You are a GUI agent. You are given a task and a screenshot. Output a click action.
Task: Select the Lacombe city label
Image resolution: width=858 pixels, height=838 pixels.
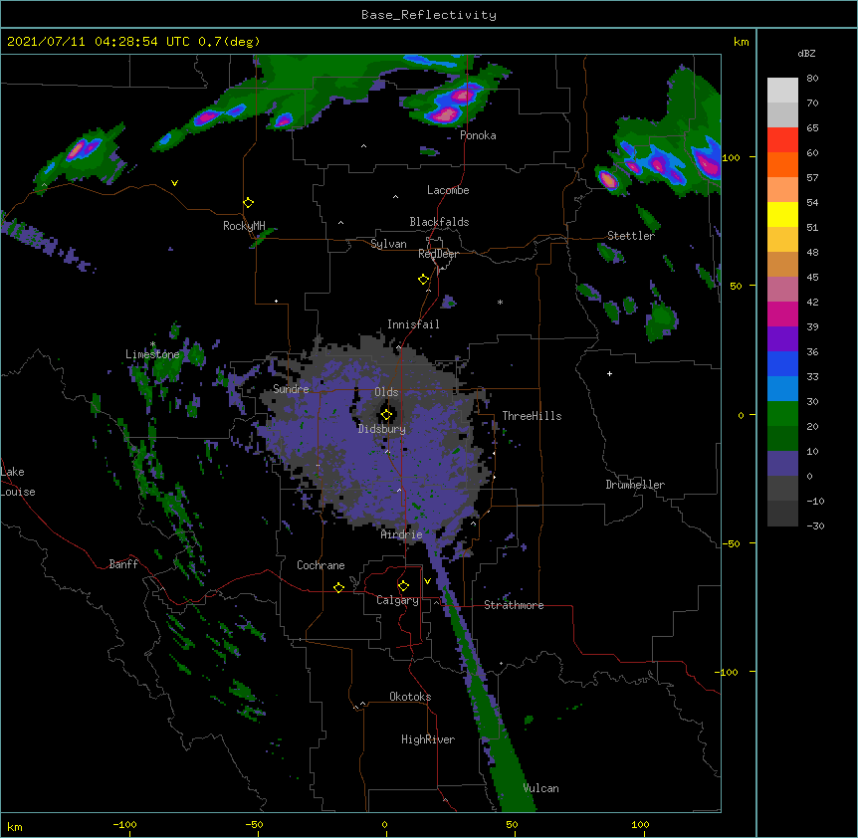(448, 190)
